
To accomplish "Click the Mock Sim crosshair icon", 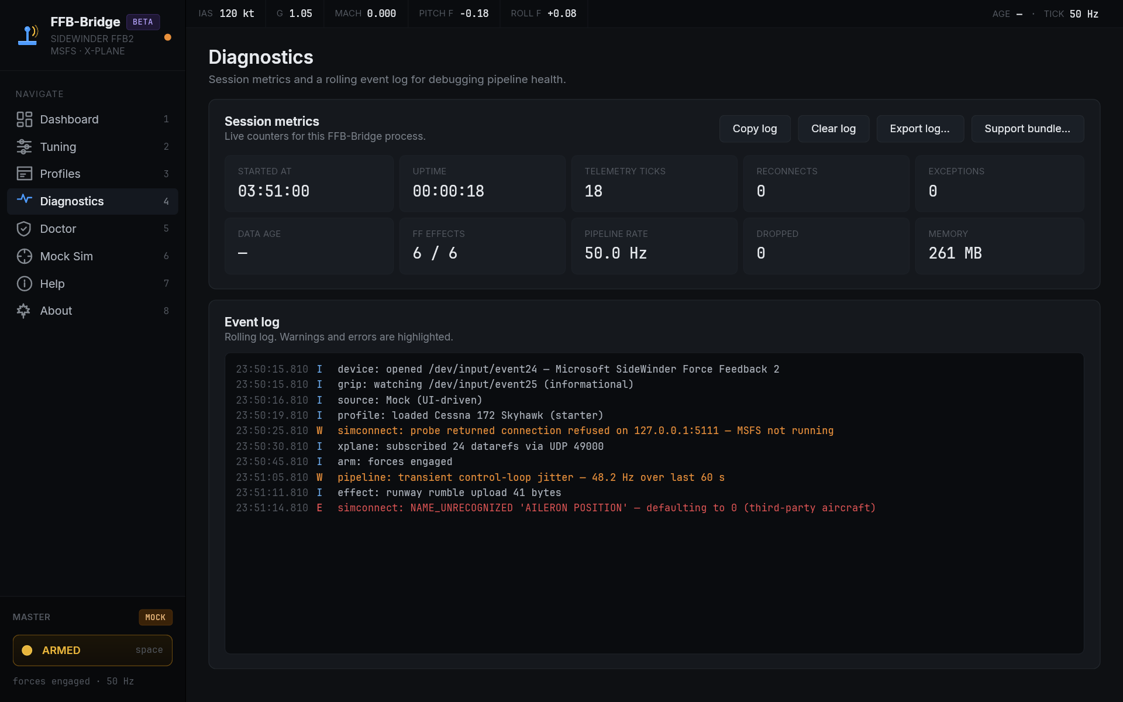I will coord(24,256).
